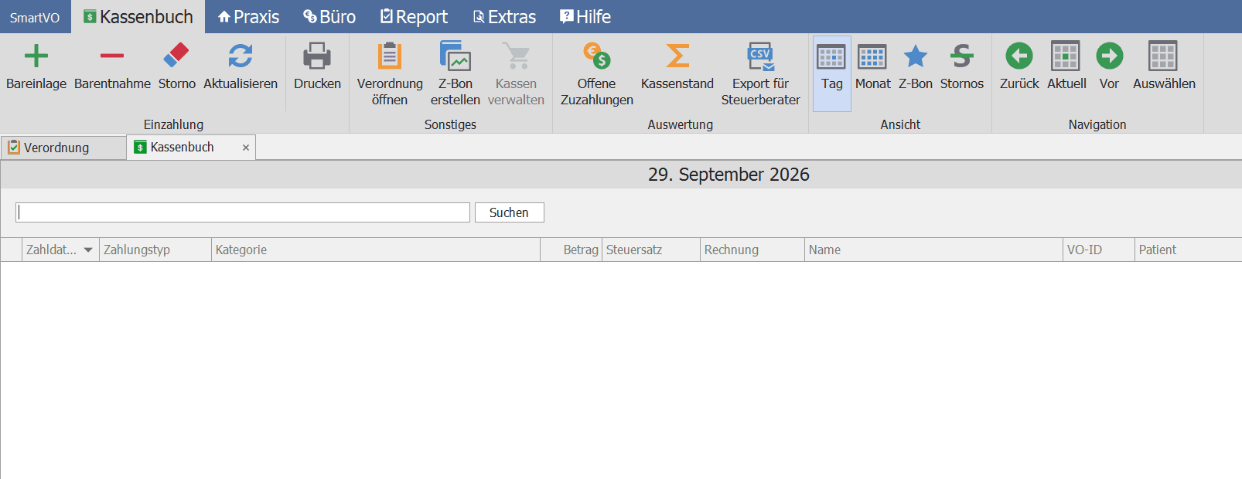Viewport: 1242px width, 479px height.
Task: Click Kassen verwalten cart icon
Action: [x=516, y=56]
